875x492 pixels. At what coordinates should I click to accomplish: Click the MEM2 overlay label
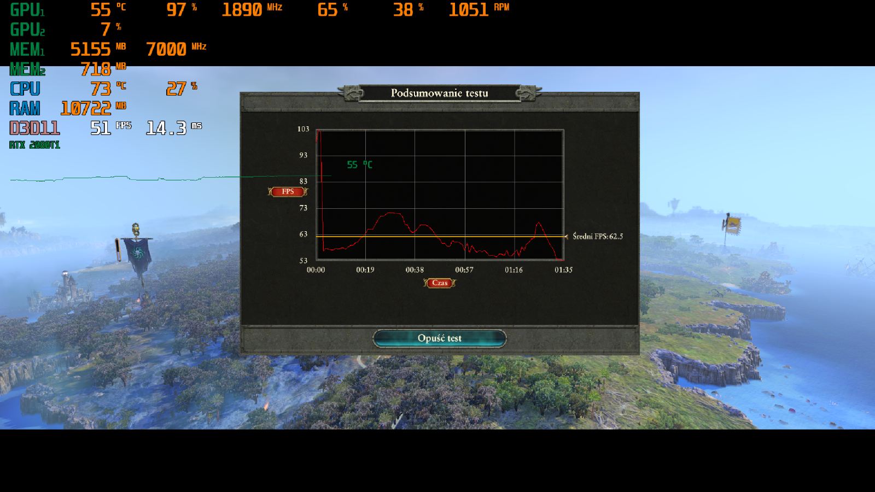click(27, 69)
